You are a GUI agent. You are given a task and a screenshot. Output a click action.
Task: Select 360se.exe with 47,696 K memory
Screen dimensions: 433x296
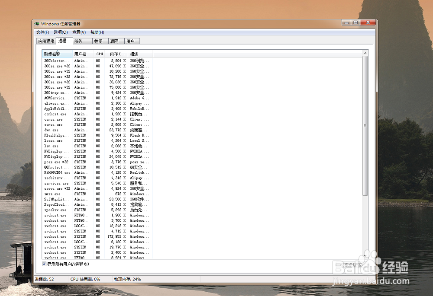97,66
